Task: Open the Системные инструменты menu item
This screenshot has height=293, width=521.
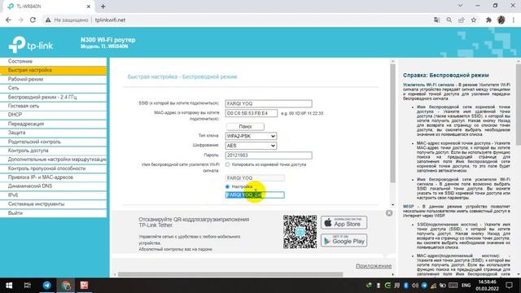Action: tap(53, 204)
